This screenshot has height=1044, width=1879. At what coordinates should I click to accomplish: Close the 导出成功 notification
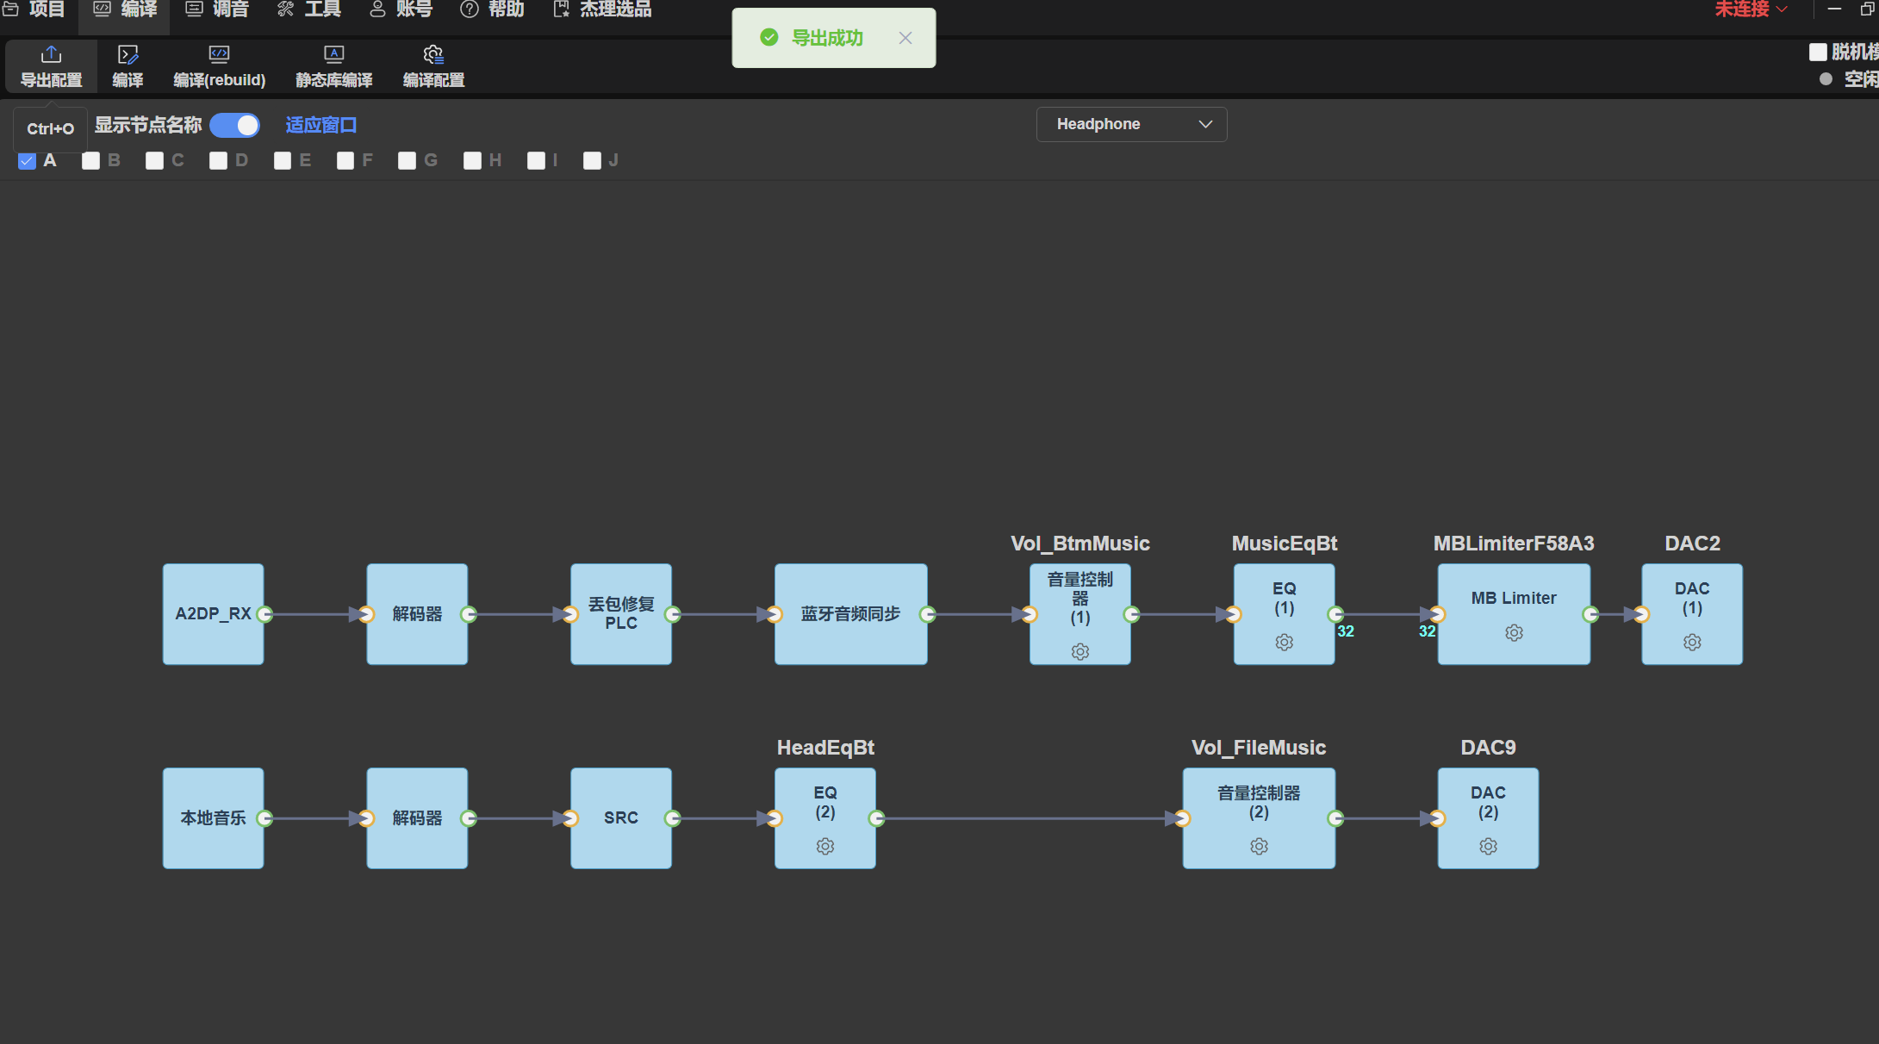[905, 38]
